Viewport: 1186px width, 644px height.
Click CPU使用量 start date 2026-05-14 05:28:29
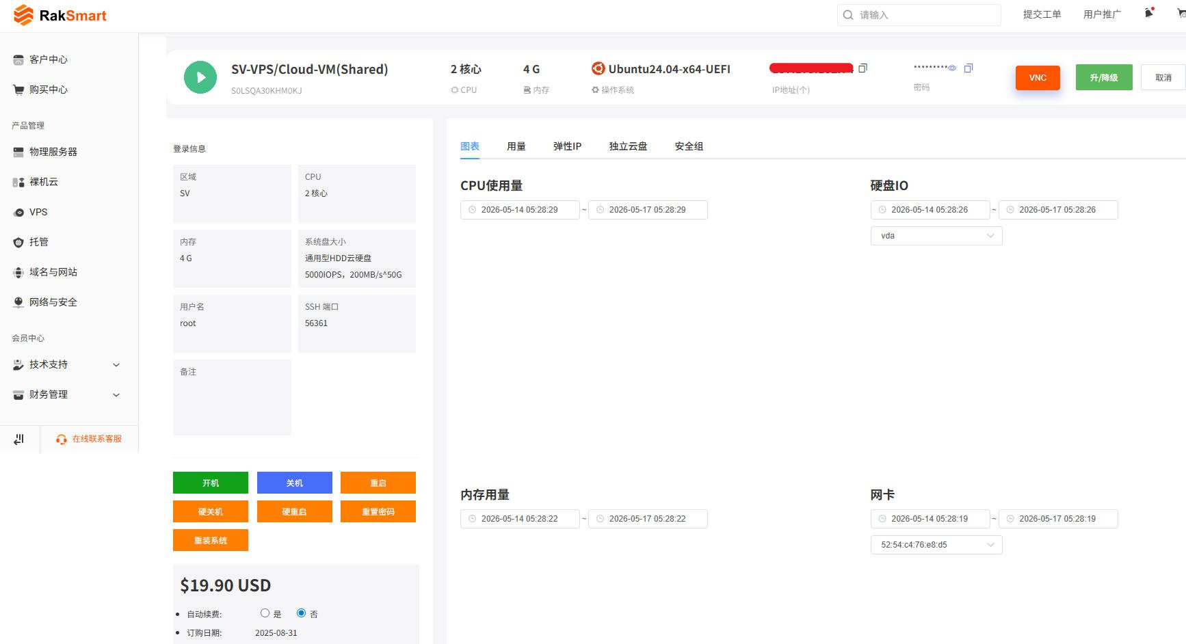coord(520,210)
